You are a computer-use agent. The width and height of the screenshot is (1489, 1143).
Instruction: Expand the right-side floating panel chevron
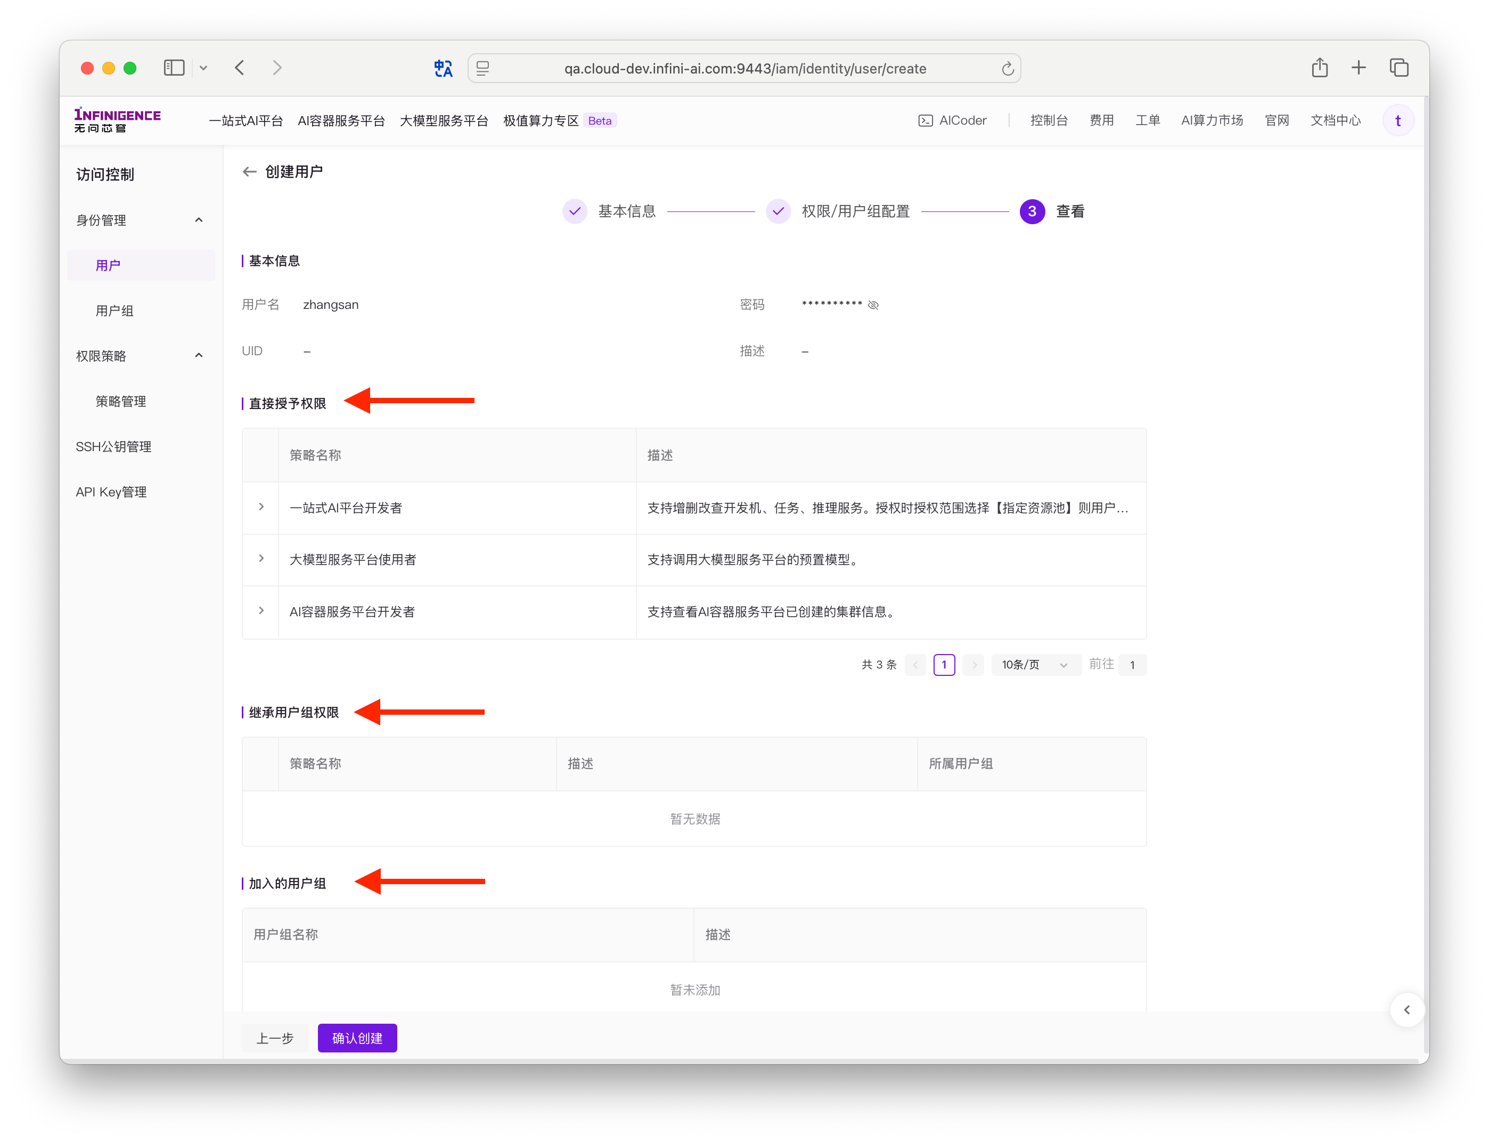(x=1406, y=1010)
